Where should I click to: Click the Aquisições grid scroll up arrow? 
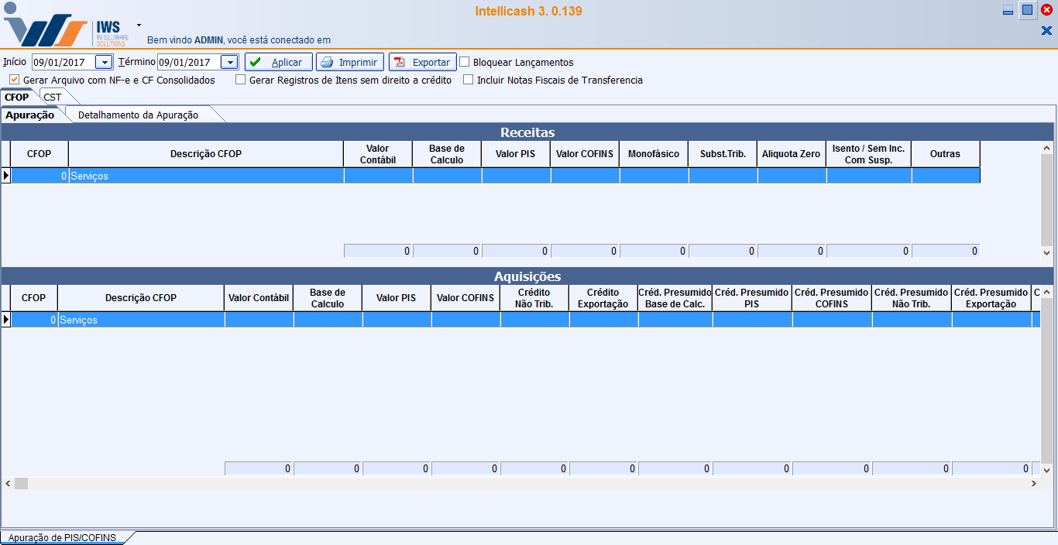1047,292
